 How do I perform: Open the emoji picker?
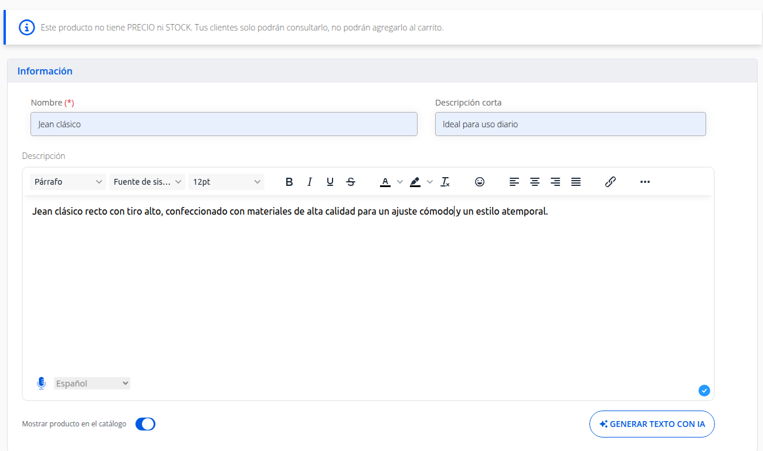(x=480, y=182)
